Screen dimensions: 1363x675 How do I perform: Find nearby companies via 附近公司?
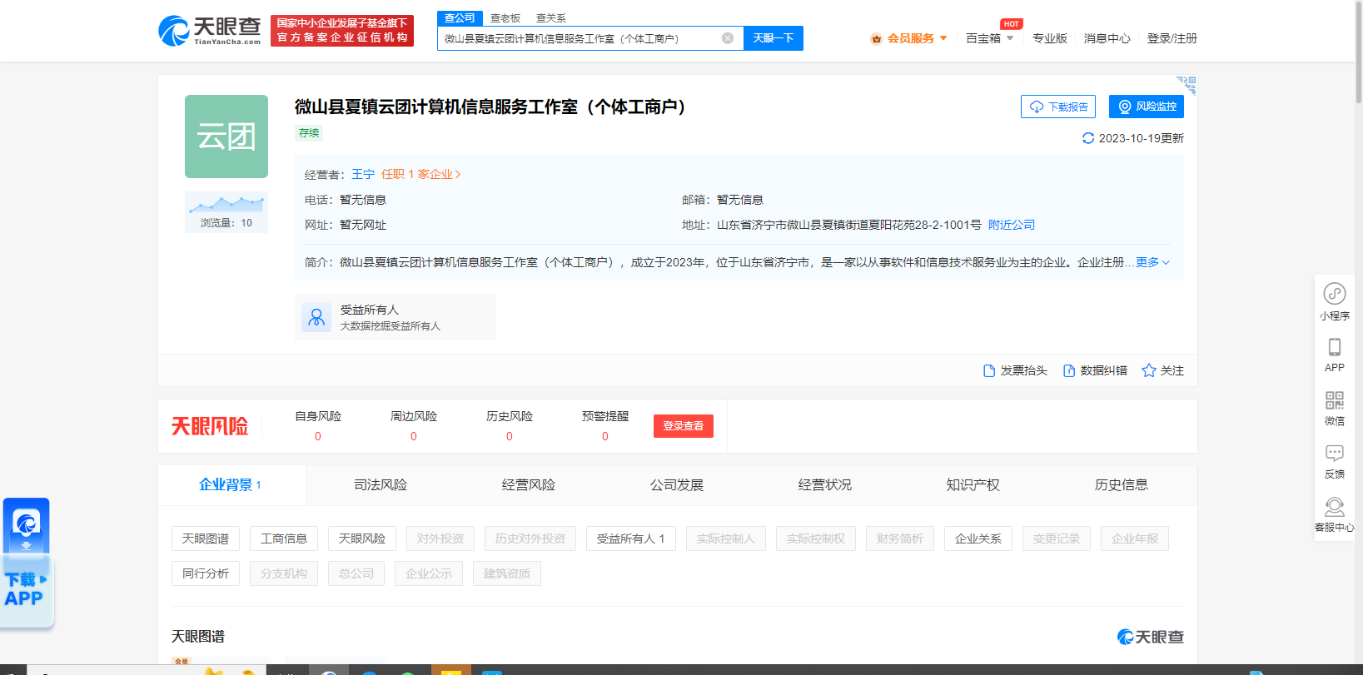(x=1012, y=225)
